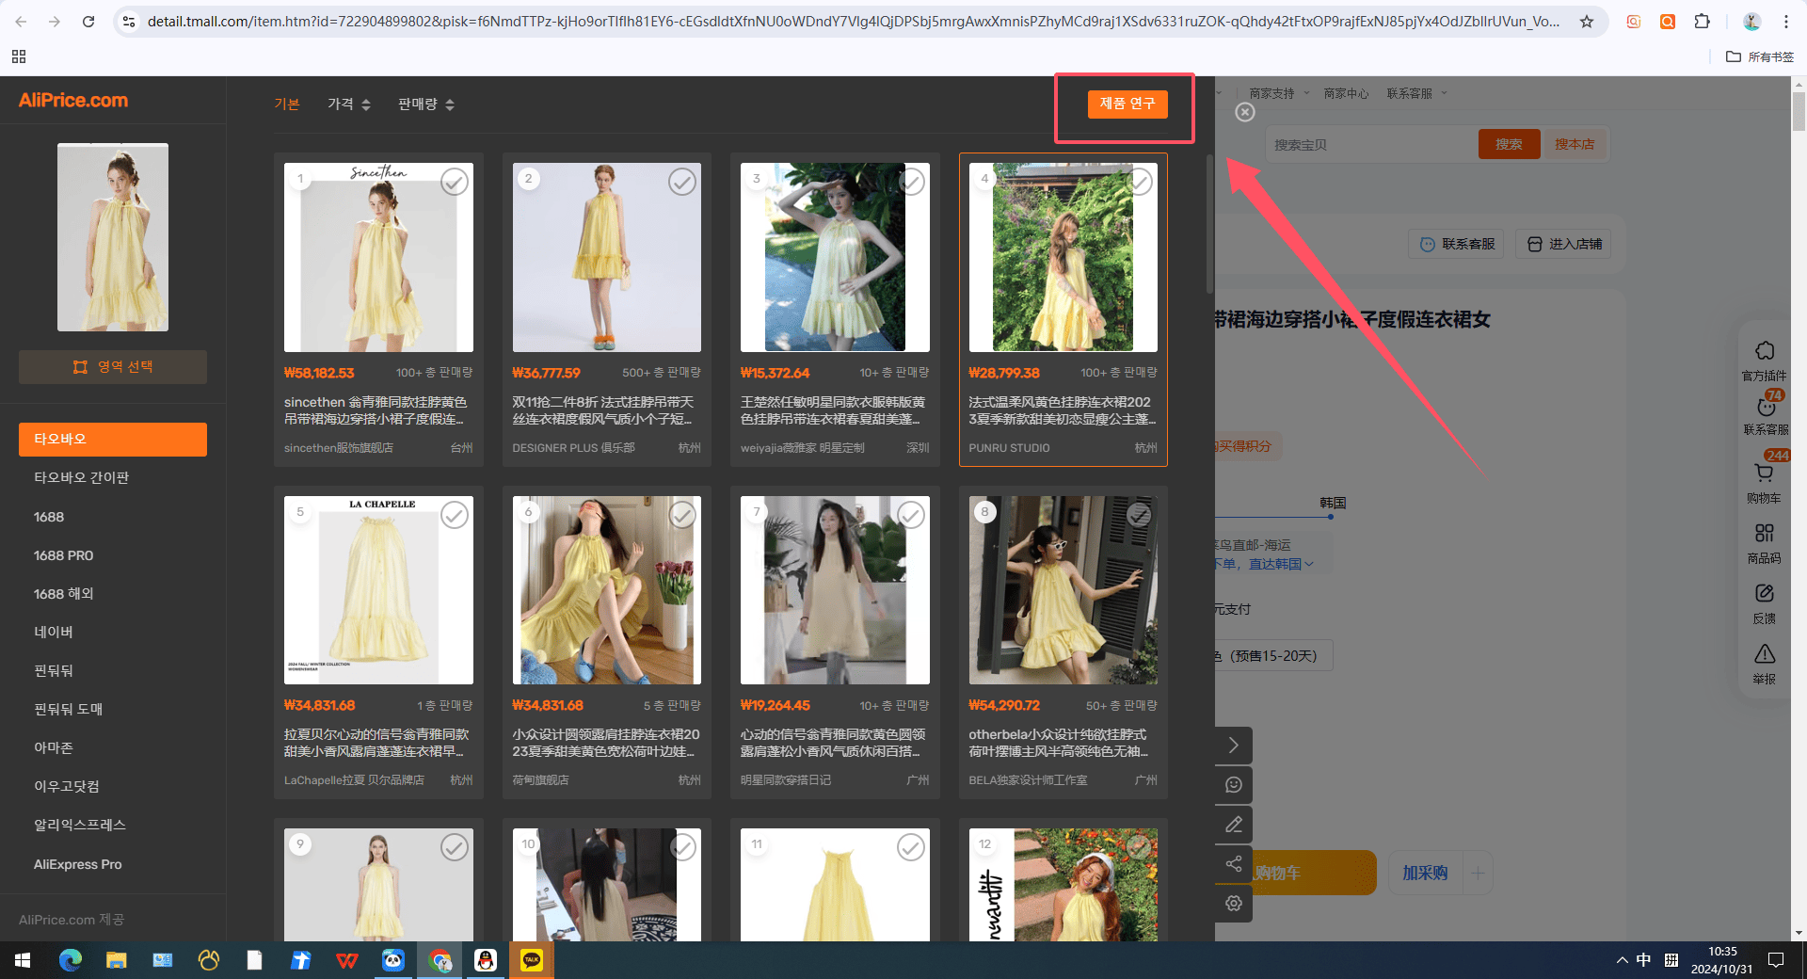
Task: Bookmark this page with the star icon
Action: point(1587,21)
